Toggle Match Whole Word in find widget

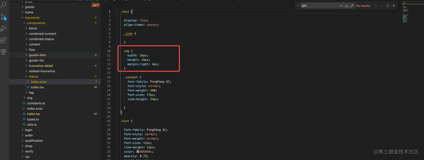[x=347, y=6]
